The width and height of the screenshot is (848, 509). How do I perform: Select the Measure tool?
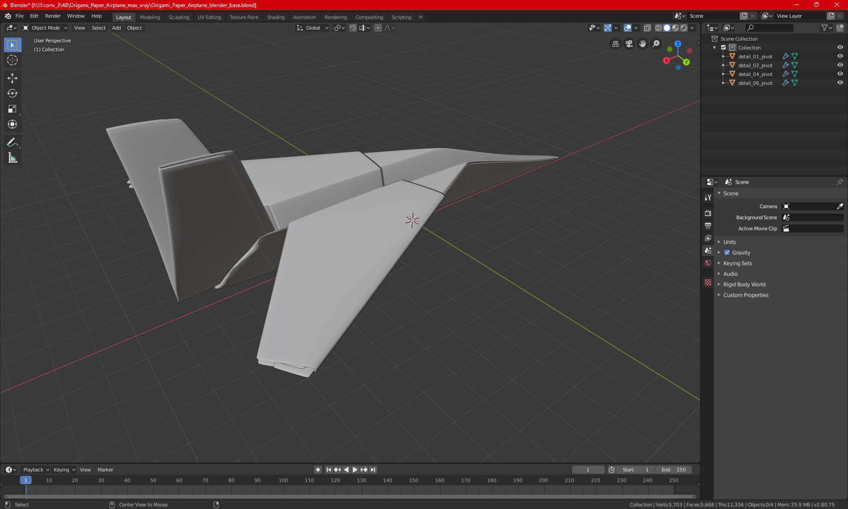pyautogui.click(x=12, y=158)
